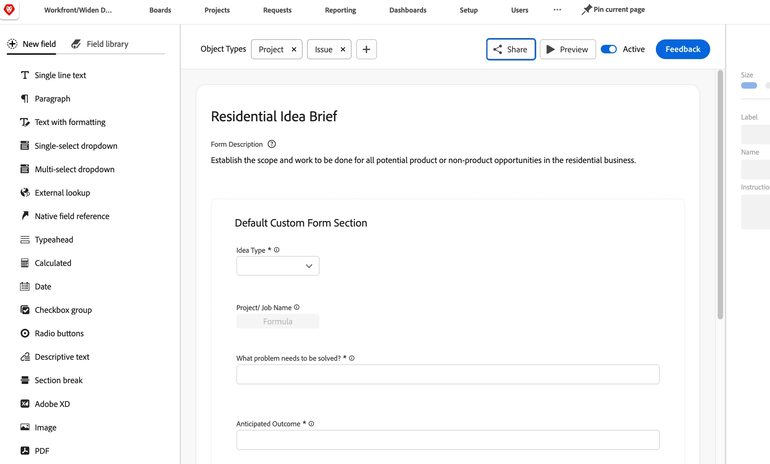Screen dimensions: 770x464
Task: Click the PDF field icon
Action: coord(25,450)
